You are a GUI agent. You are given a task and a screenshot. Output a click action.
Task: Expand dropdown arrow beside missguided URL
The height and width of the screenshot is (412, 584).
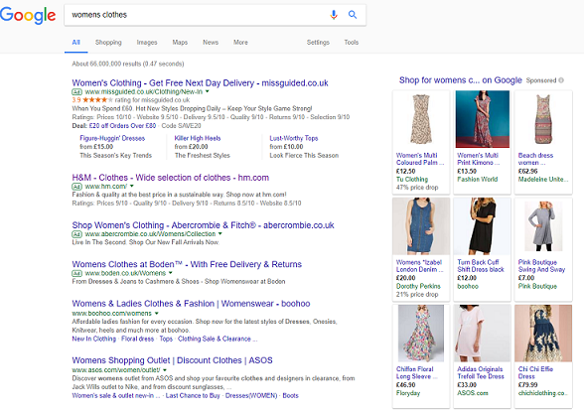(x=208, y=91)
